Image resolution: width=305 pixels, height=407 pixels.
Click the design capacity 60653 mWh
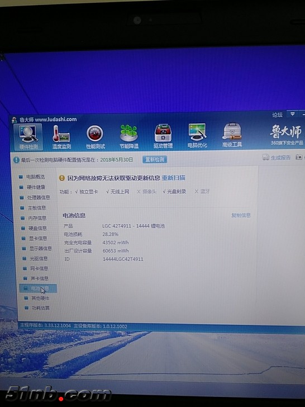[x=116, y=250]
